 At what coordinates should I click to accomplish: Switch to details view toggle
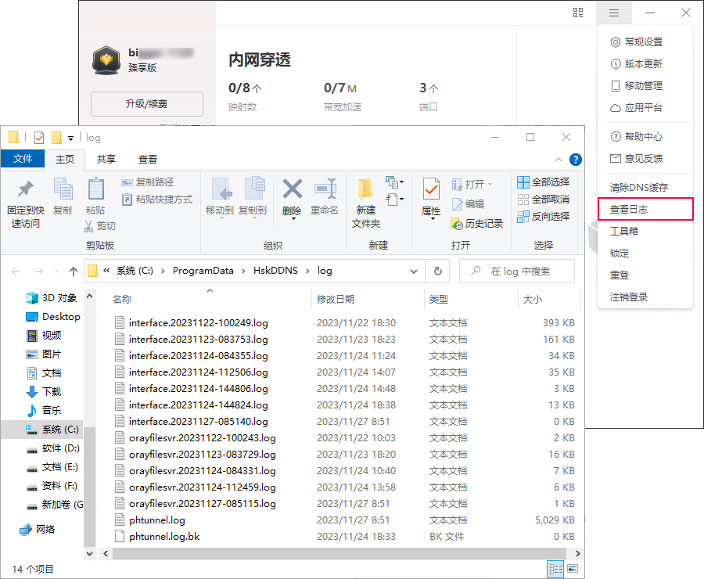[556, 569]
